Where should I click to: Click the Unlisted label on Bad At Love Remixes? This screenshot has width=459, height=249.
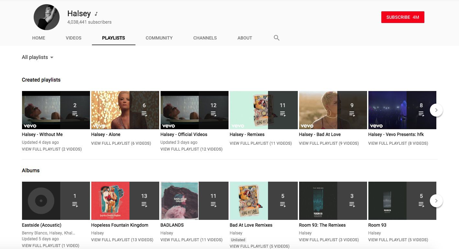[238, 240]
